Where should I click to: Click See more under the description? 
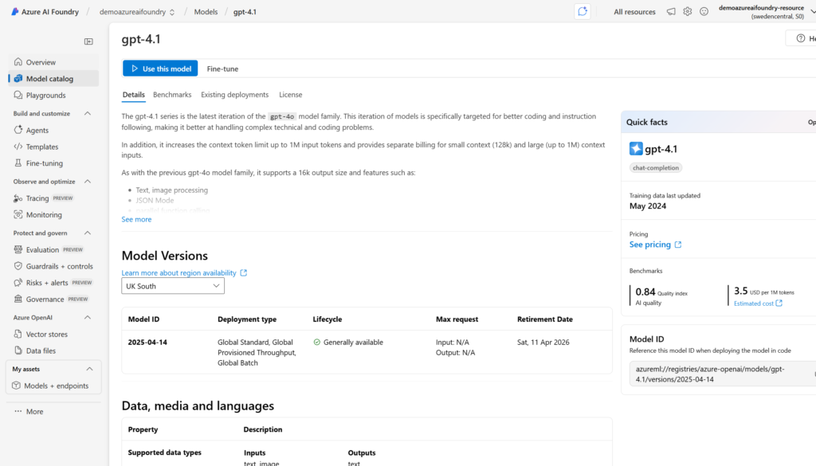tap(136, 220)
